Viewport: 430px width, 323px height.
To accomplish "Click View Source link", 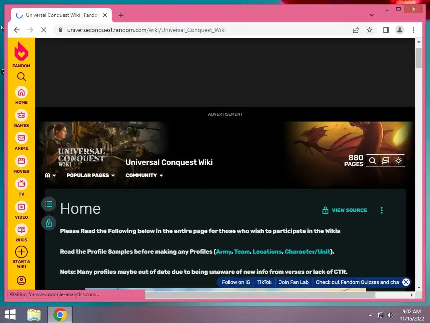I will tap(345, 210).
